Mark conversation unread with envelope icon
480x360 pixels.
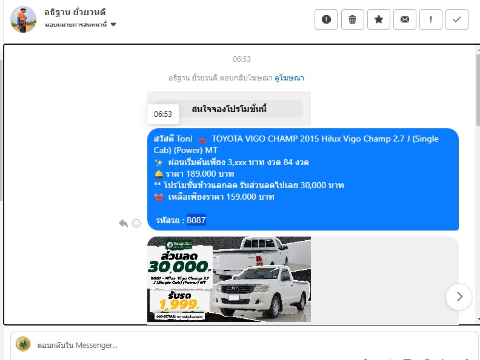click(405, 19)
